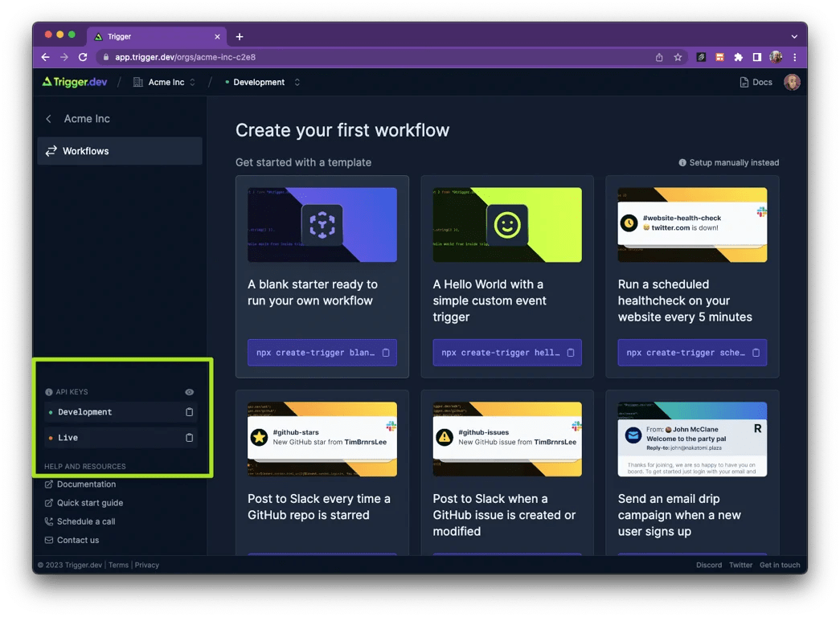This screenshot has height=617, width=840.
Task: Click the npx create-trigger hello command button
Action: tap(506, 353)
